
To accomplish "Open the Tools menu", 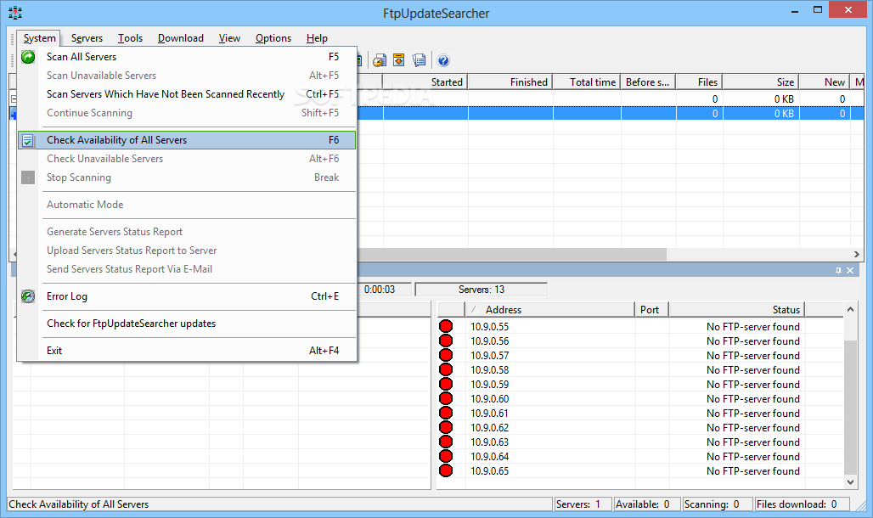I will click(x=130, y=38).
